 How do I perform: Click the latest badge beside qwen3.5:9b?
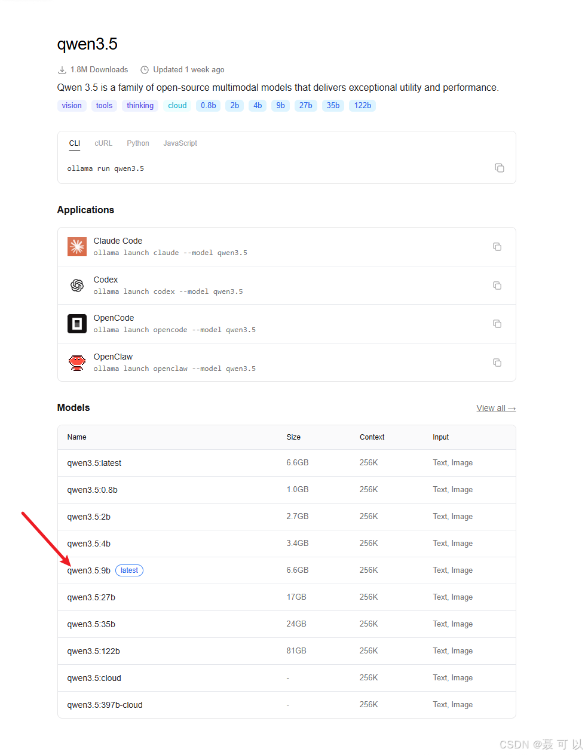pos(129,570)
